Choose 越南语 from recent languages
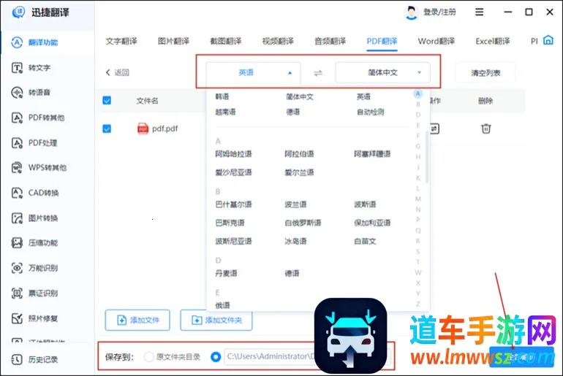563x376 pixels. click(225, 112)
